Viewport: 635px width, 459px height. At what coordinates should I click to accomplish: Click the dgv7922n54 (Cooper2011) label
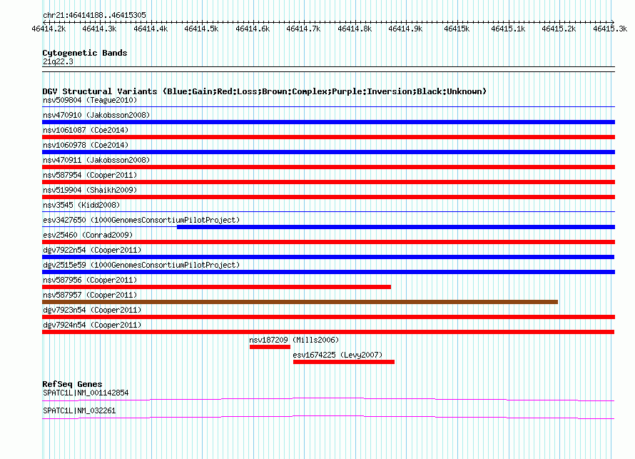(x=92, y=250)
